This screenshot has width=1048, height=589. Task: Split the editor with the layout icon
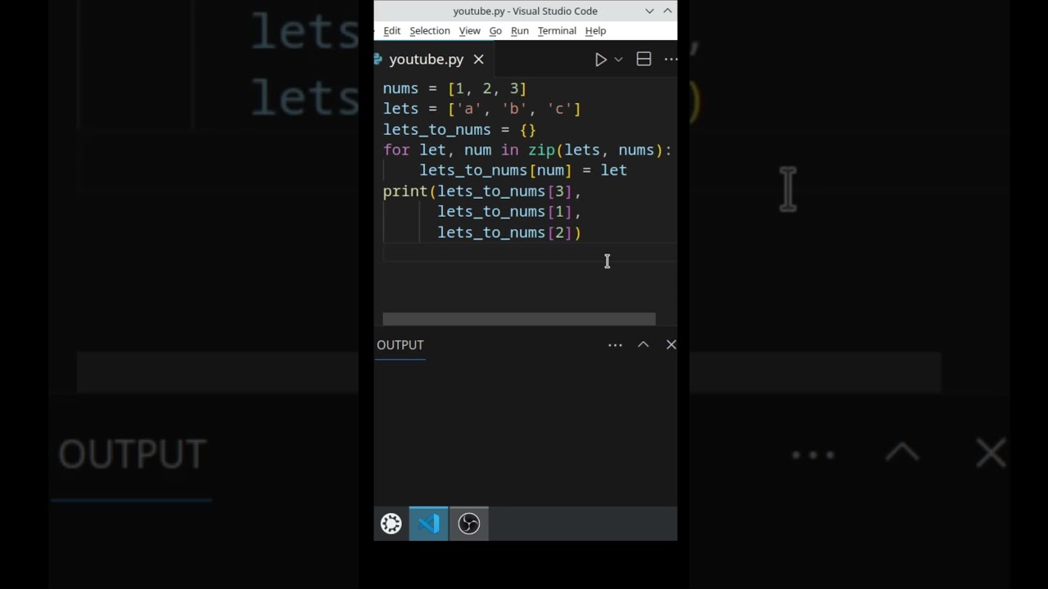click(644, 59)
